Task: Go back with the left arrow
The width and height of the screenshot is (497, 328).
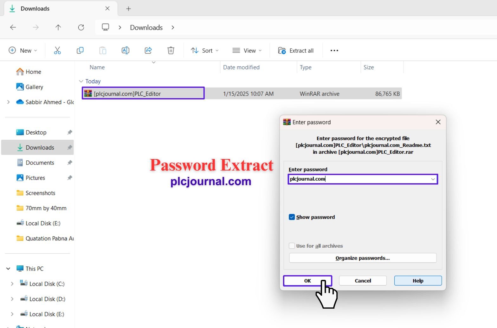Action: pyautogui.click(x=13, y=27)
